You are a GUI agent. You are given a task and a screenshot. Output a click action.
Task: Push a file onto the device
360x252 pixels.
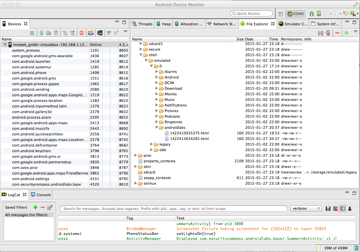tap(328, 33)
